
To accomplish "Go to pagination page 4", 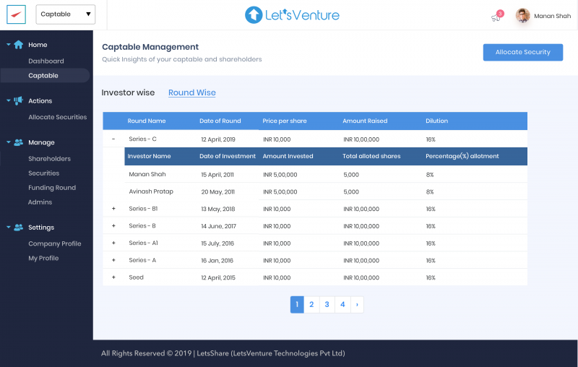I will [x=342, y=305].
